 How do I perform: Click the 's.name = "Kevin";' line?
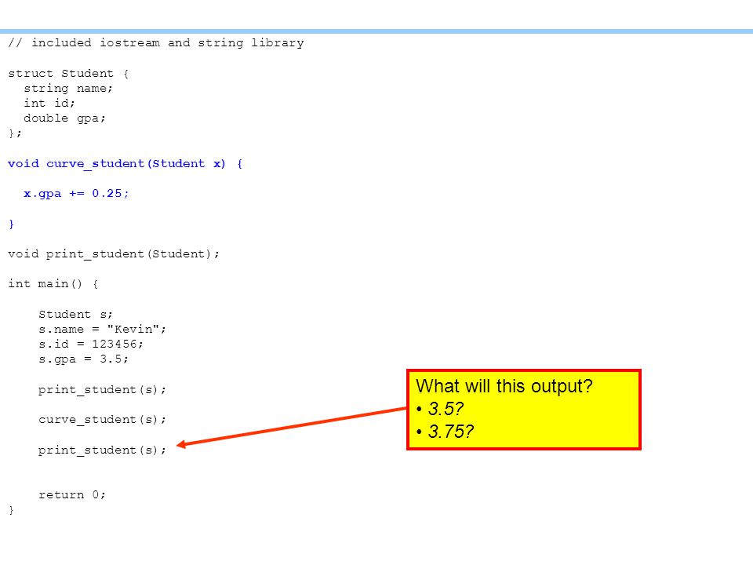102,329
